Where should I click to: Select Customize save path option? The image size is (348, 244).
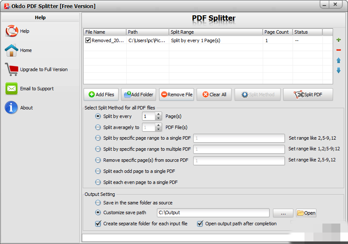(x=98, y=212)
